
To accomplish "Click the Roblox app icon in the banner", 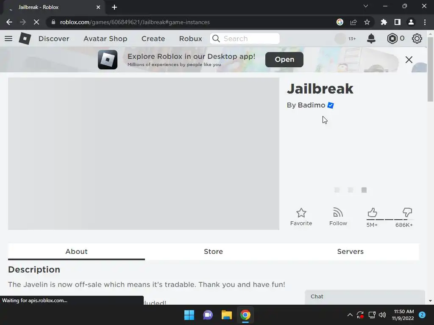I will point(108,60).
